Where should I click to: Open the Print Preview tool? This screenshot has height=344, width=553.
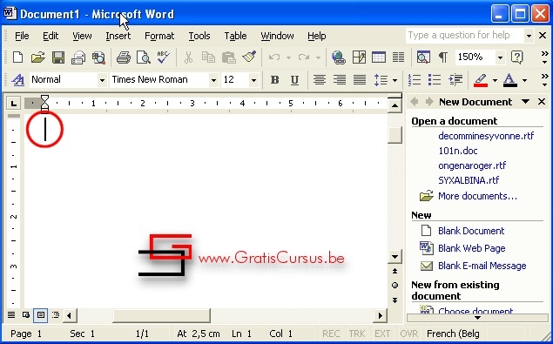click(x=143, y=57)
